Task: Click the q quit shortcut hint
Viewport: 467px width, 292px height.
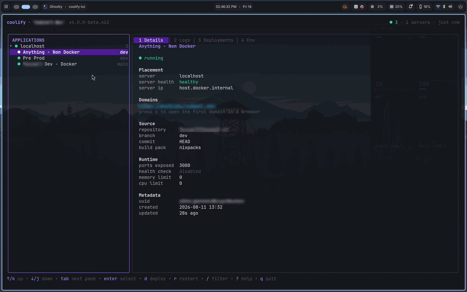Action: (268, 279)
